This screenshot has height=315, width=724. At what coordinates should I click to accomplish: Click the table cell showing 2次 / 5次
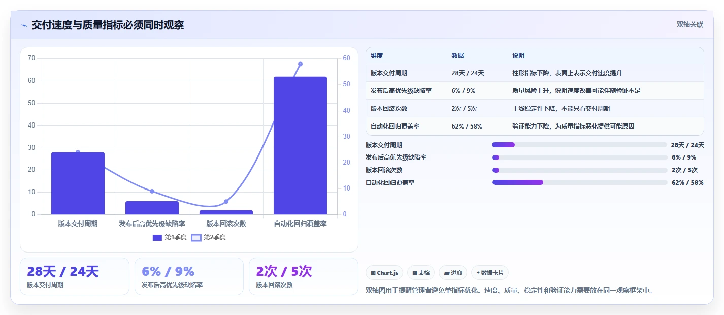[x=464, y=109]
